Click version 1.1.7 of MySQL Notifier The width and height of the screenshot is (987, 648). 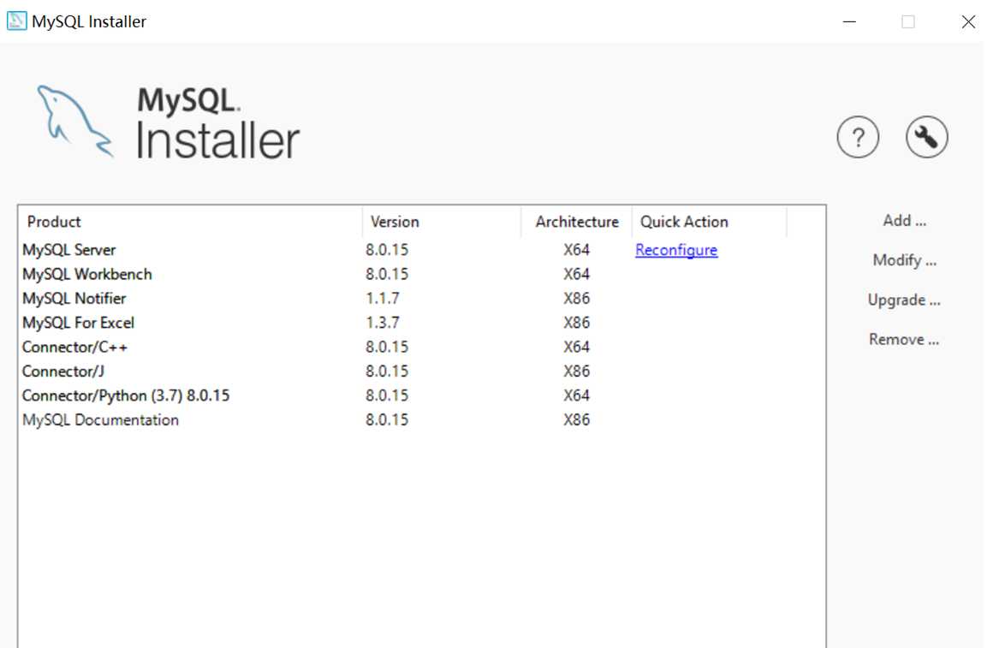[382, 299]
